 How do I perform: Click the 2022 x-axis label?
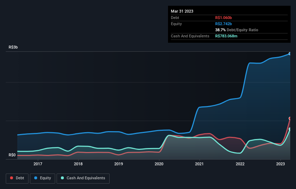pos(240,164)
